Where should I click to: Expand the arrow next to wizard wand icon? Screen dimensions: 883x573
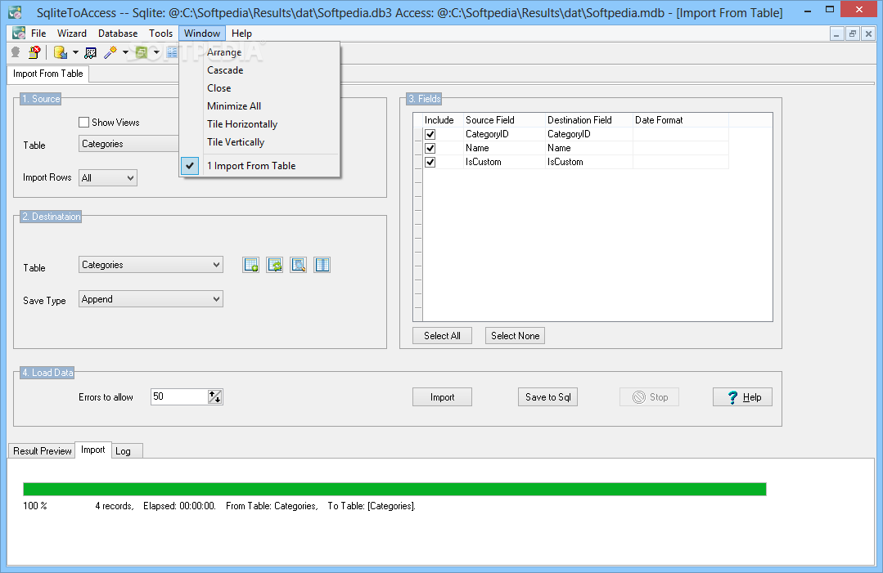point(125,52)
